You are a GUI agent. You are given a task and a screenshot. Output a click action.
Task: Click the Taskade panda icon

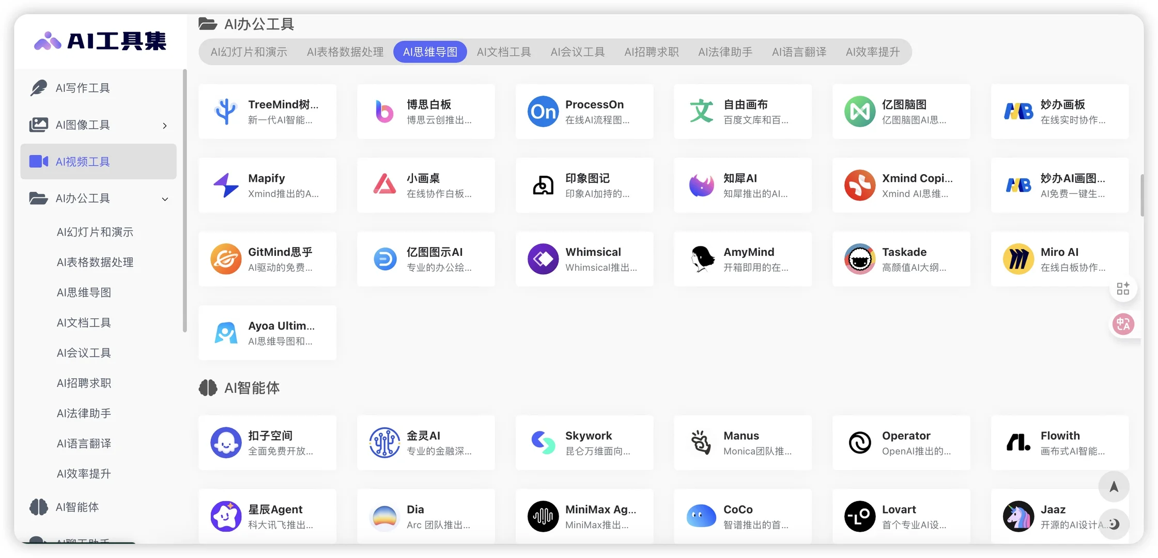pos(859,259)
